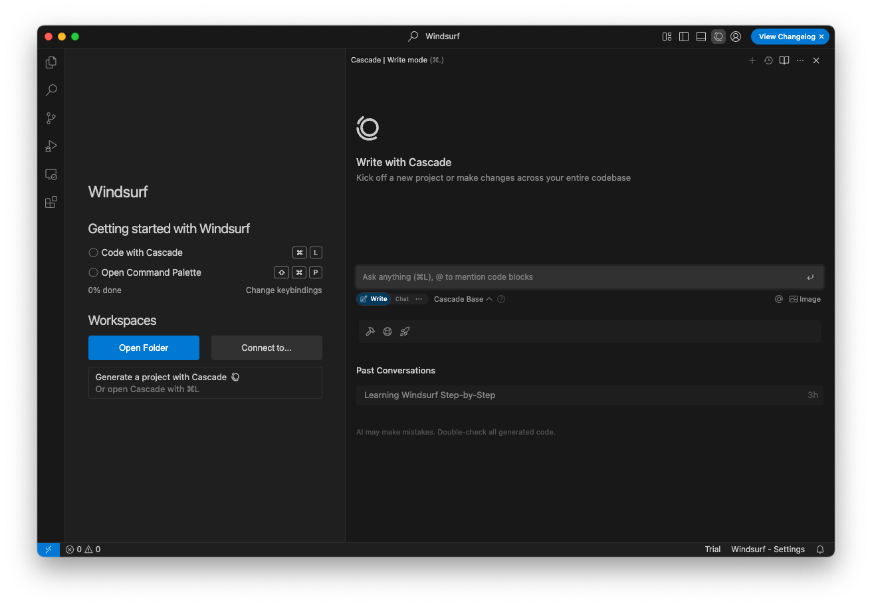Dismiss the View Changelog pill
The width and height of the screenshot is (872, 606).
[x=821, y=37]
